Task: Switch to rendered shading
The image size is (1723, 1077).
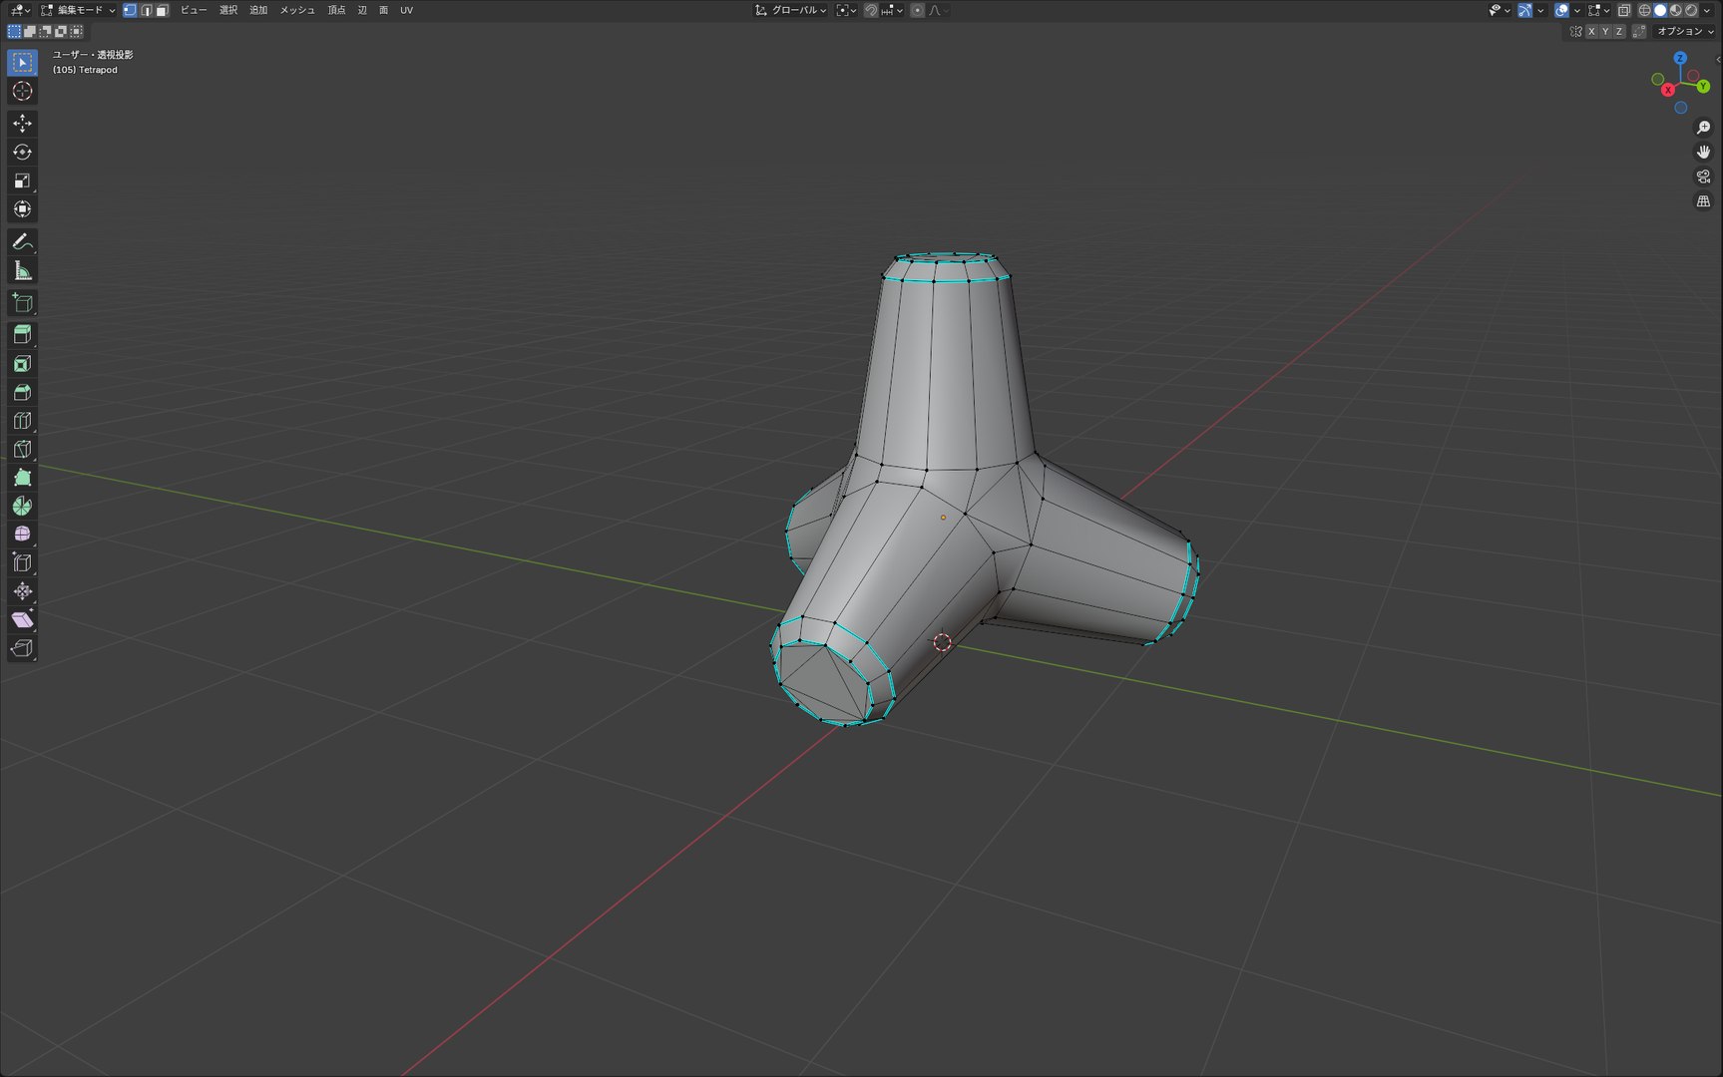Action: point(1691,10)
